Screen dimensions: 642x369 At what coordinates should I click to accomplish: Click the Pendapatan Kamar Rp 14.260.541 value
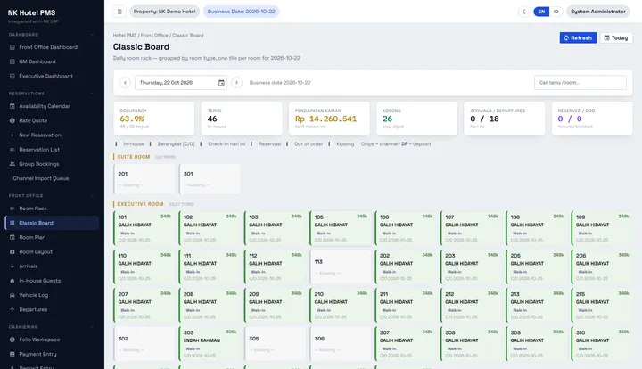pyautogui.click(x=326, y=119)
